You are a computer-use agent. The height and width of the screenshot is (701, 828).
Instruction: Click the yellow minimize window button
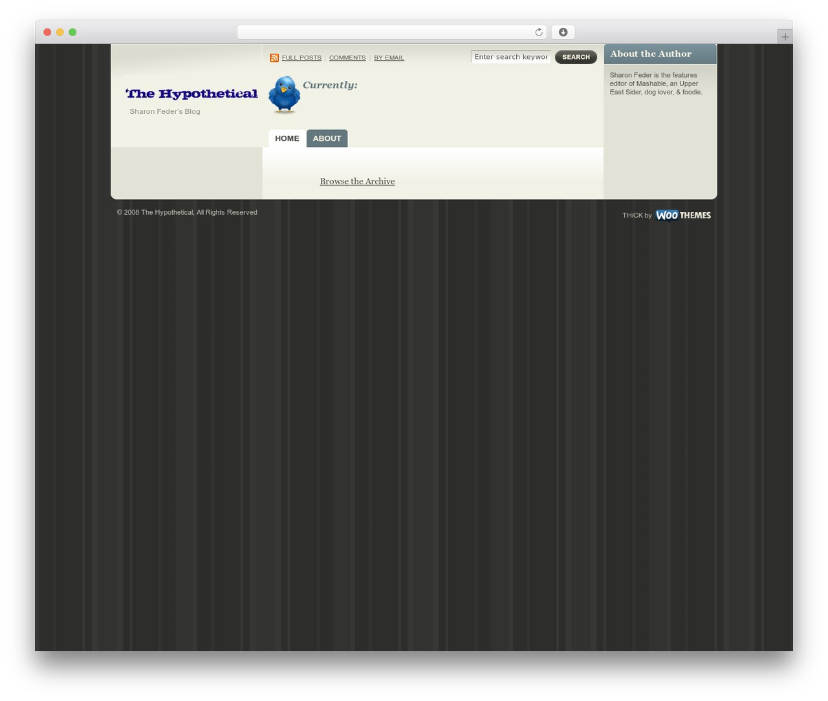click(x=60, y=32)
